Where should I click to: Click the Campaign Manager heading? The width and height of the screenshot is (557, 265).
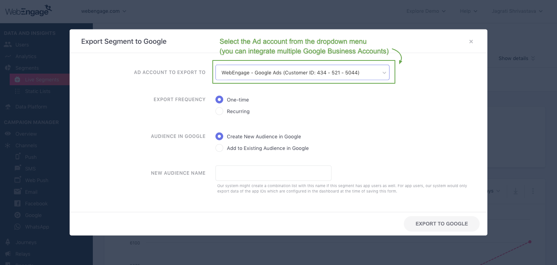31,122
